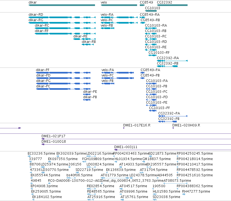Select the dikar-RC transcript
Image resolution: width=231 pixels, height=201 pixels.
tap(65, 28)
